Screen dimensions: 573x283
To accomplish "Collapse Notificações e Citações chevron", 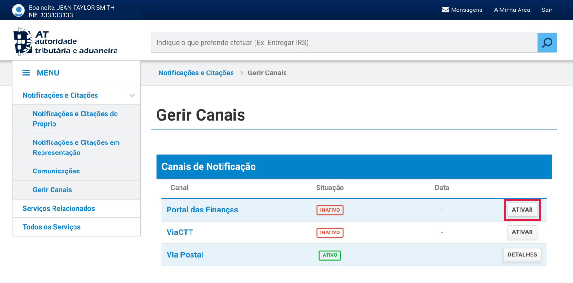I will [132, 95].
